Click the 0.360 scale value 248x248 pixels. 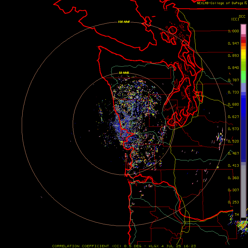click(x=233, y=178)
